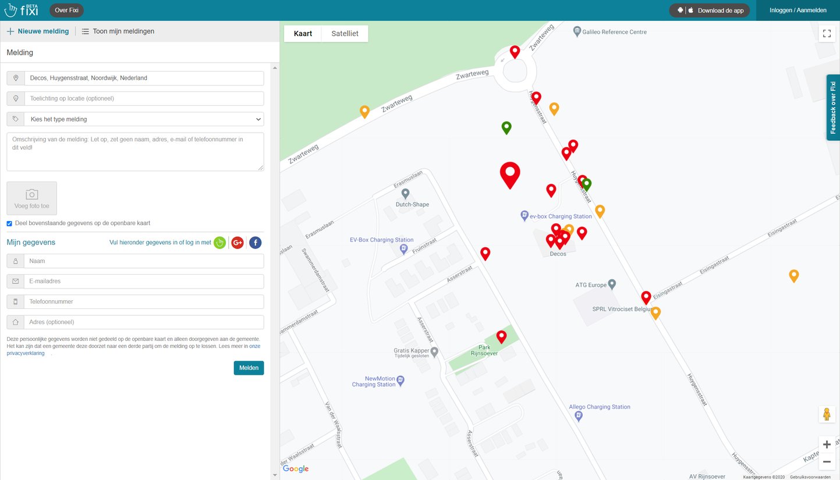Zoom in on the map
The width and height of the screenshot is (840, 480).
[x=827, y=445]
